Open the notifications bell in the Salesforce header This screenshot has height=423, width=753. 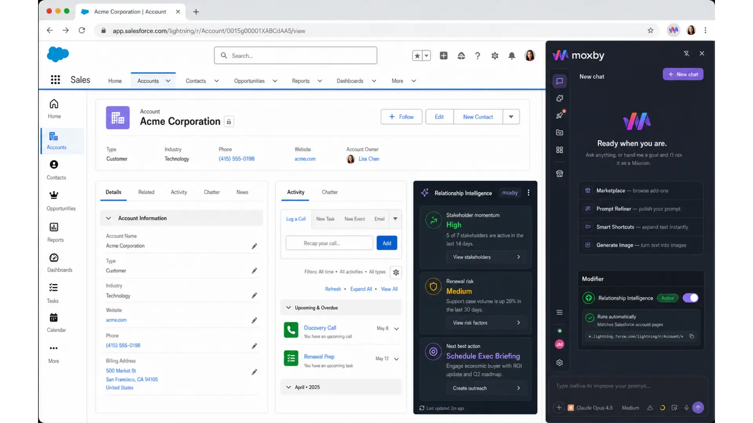pyautogui.click(x=511, y=56)
